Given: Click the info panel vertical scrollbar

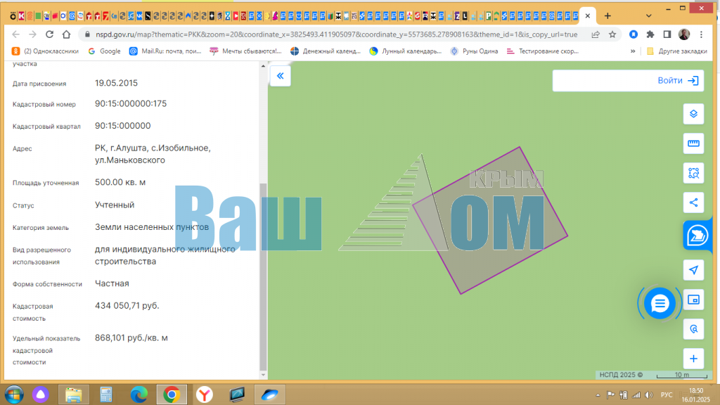Looking at the screenshot, I should pos(264,274).
